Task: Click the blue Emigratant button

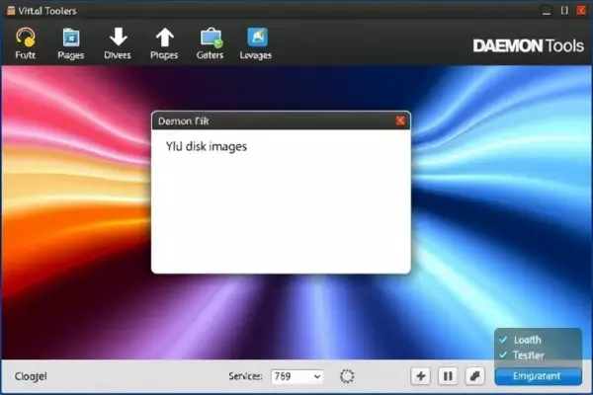Action: [x=538, y=376]
